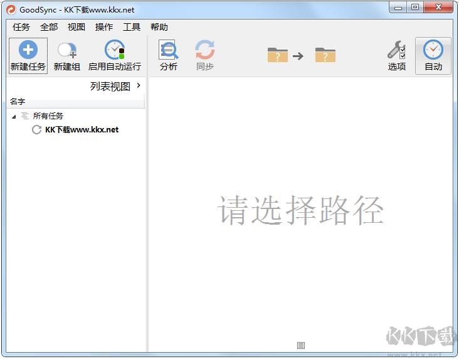Toggle the 自动 (Auto) clock button

(x=433, y=56)
